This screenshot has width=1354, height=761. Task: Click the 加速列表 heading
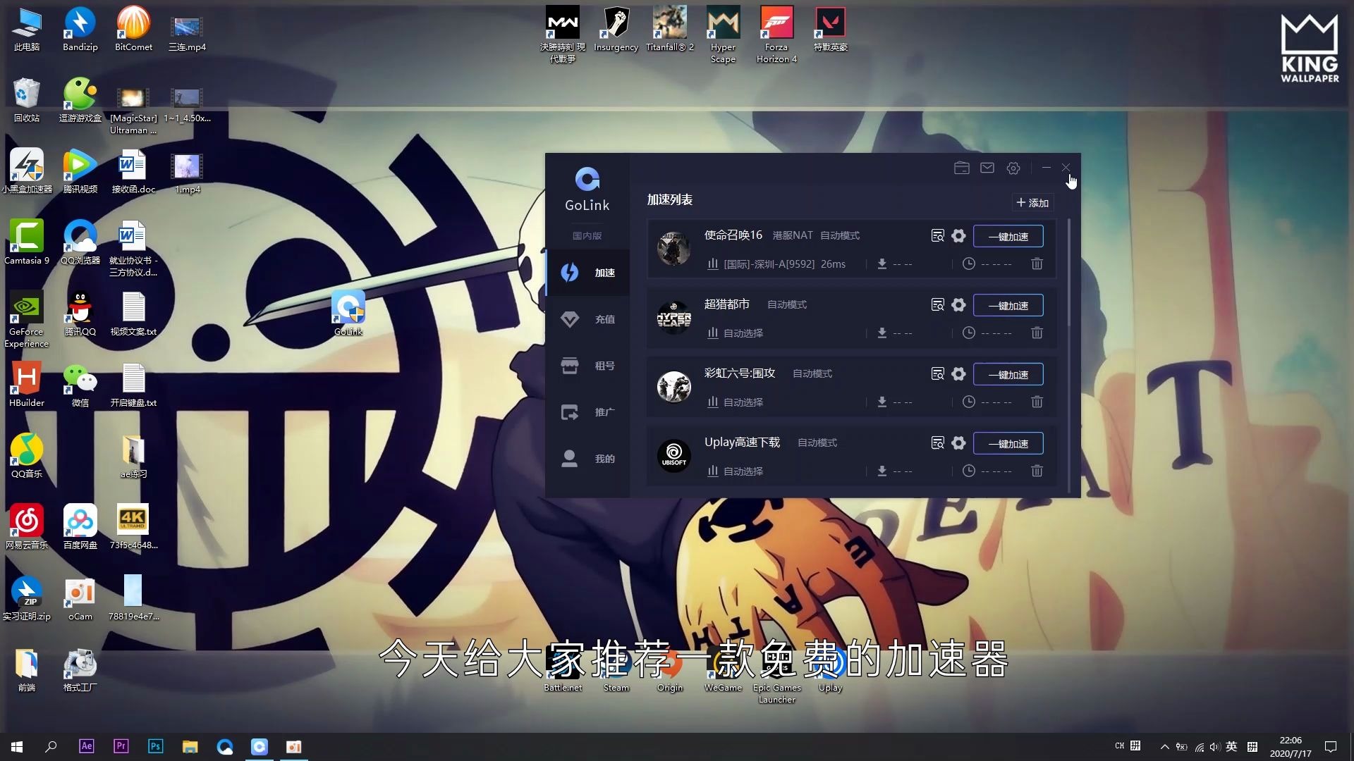pyautogui.click(x=670, y=200)
